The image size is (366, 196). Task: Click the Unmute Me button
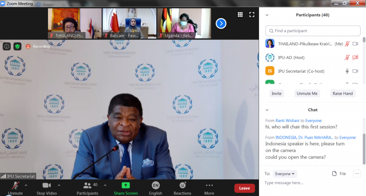coord(307,94)
